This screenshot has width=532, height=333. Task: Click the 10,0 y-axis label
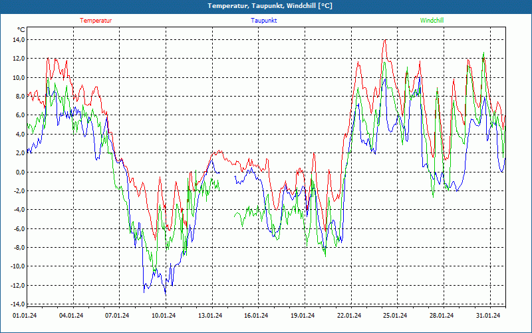(19, 77)
